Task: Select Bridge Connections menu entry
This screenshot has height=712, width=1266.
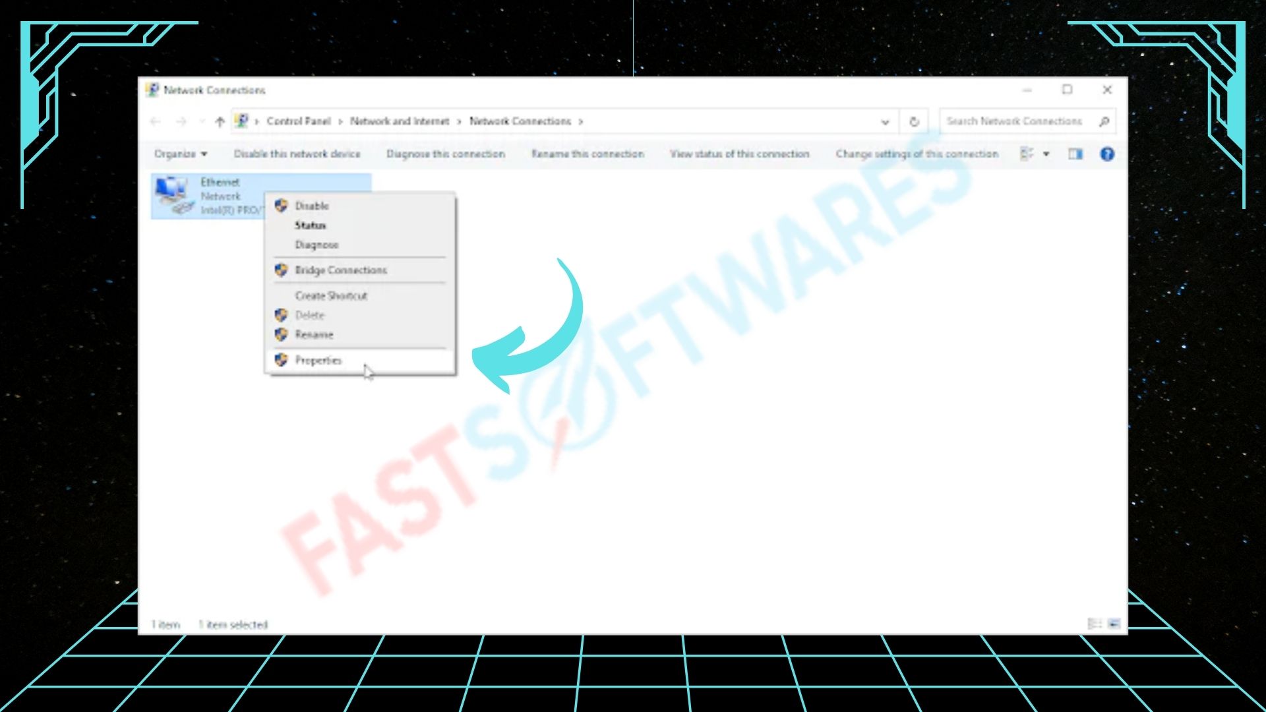Action: (360, 270)
